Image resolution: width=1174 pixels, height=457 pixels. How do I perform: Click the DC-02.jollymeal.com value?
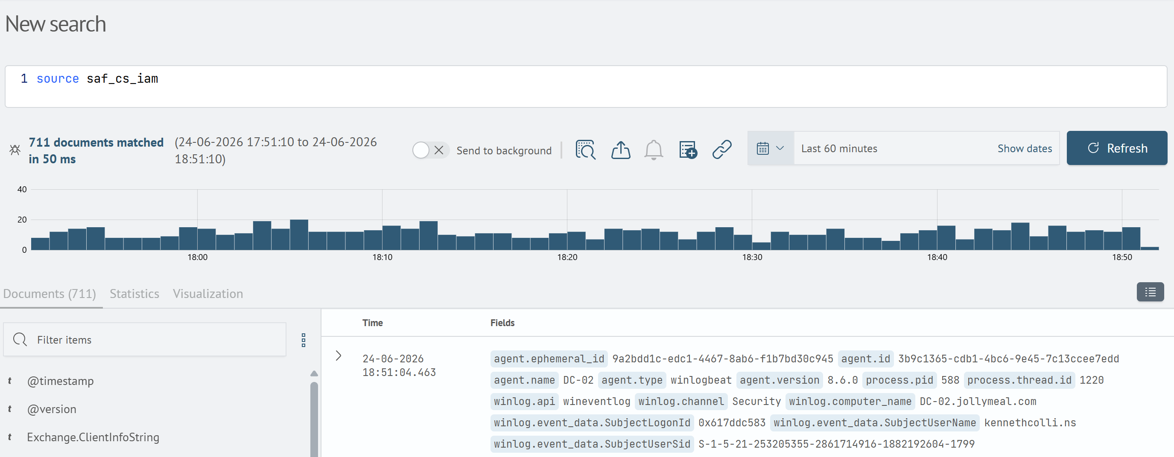[x=978, y=402]
